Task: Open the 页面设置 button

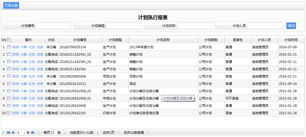Action: pyautogui.click(x=11, y=5)
